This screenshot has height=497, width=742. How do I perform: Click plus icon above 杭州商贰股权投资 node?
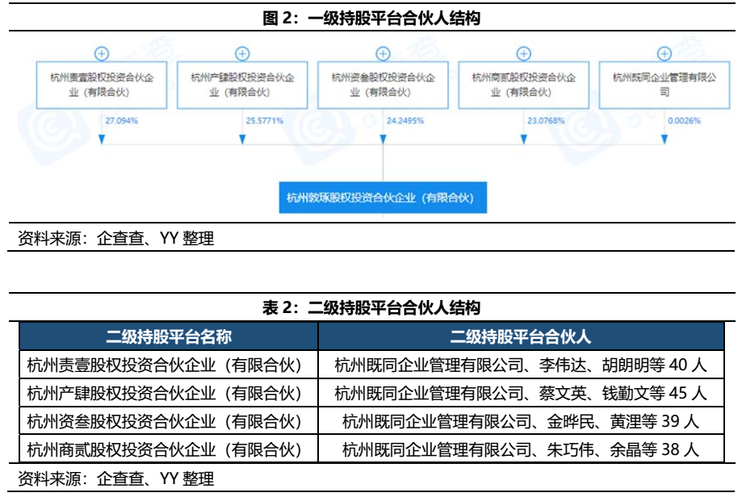(523, 54)
